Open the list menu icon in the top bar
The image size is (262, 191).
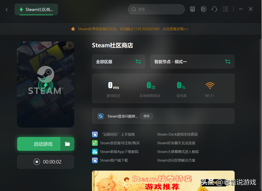225,9
